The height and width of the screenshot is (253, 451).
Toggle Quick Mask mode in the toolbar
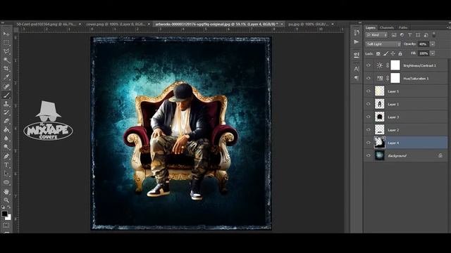(x=6, y=226)
